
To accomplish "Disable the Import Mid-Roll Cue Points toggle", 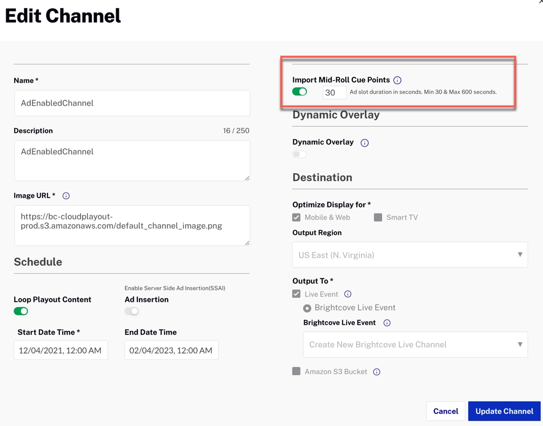I will [x=299, y=92].
